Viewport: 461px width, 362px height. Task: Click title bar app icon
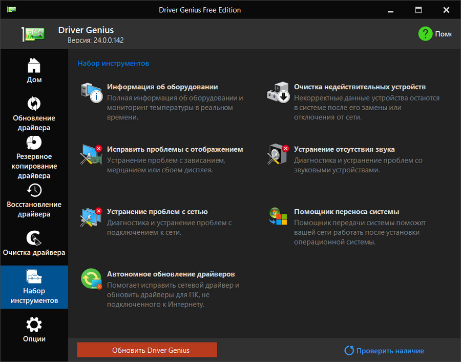(11, 9)
